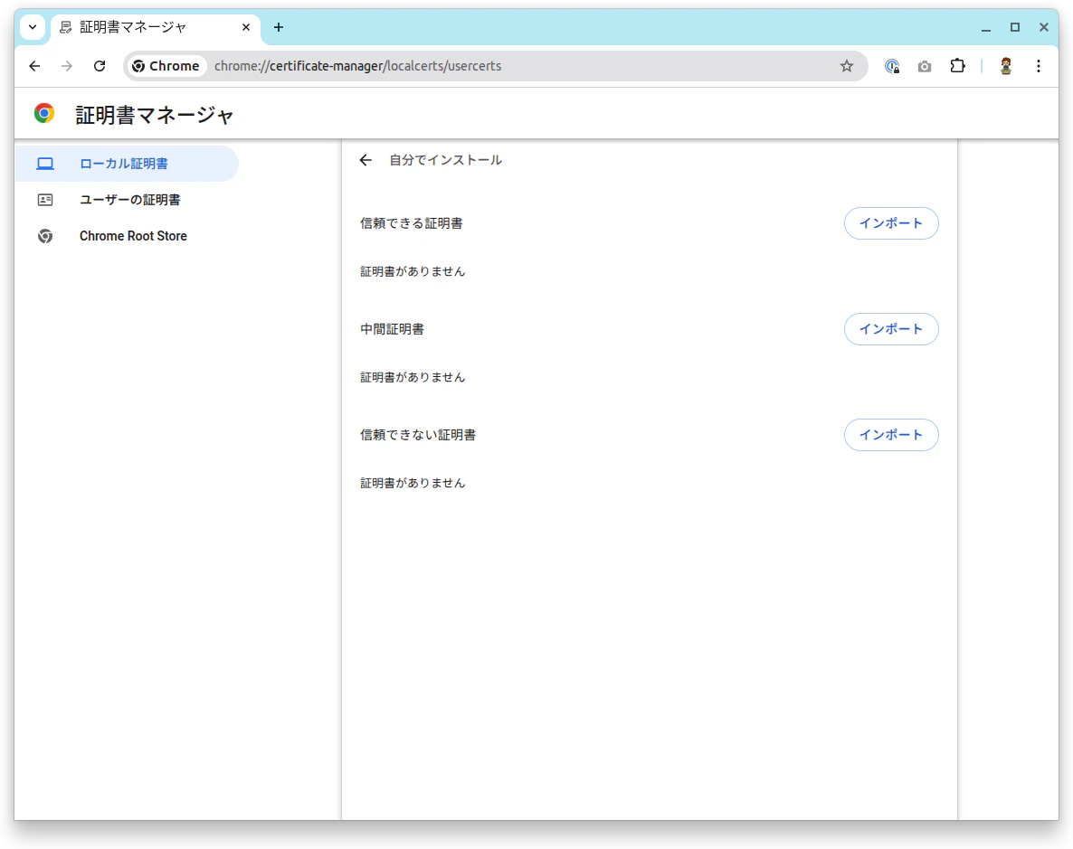Click the ID card icon beside ユーザーの証明書
1073x849 pixels.
tap(45, 200)
